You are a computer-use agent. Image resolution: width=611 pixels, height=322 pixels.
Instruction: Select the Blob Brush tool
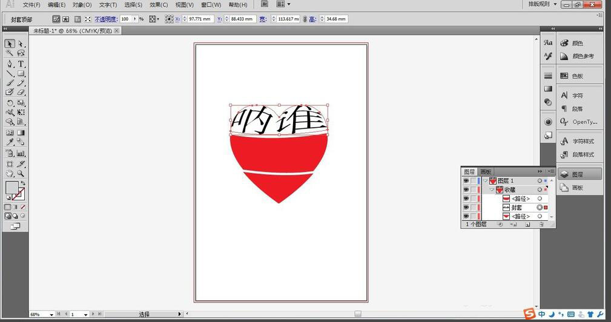pyautogui.click(x=10, y=92)
